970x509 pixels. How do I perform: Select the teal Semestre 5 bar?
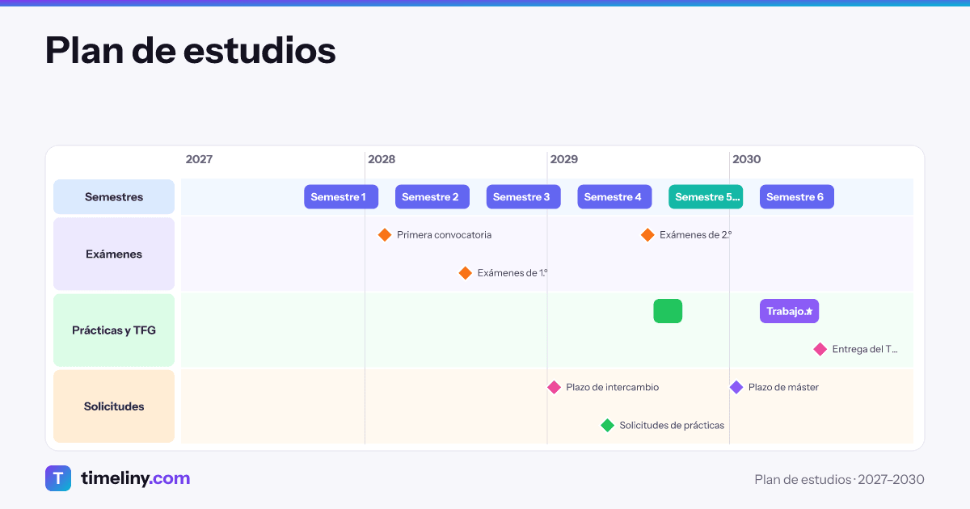coord(706,197)
